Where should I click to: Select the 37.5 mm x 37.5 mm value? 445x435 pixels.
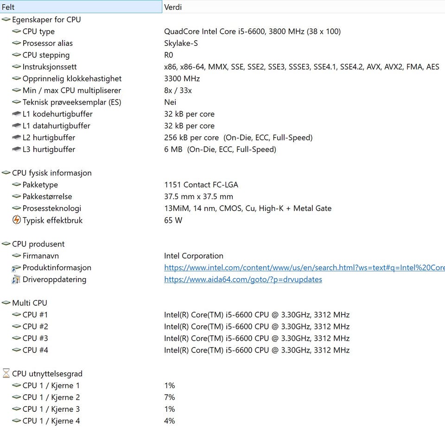click(x=198, y=196)
